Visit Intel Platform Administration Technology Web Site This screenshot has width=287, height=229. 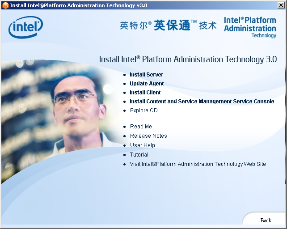tap(198, 164)
